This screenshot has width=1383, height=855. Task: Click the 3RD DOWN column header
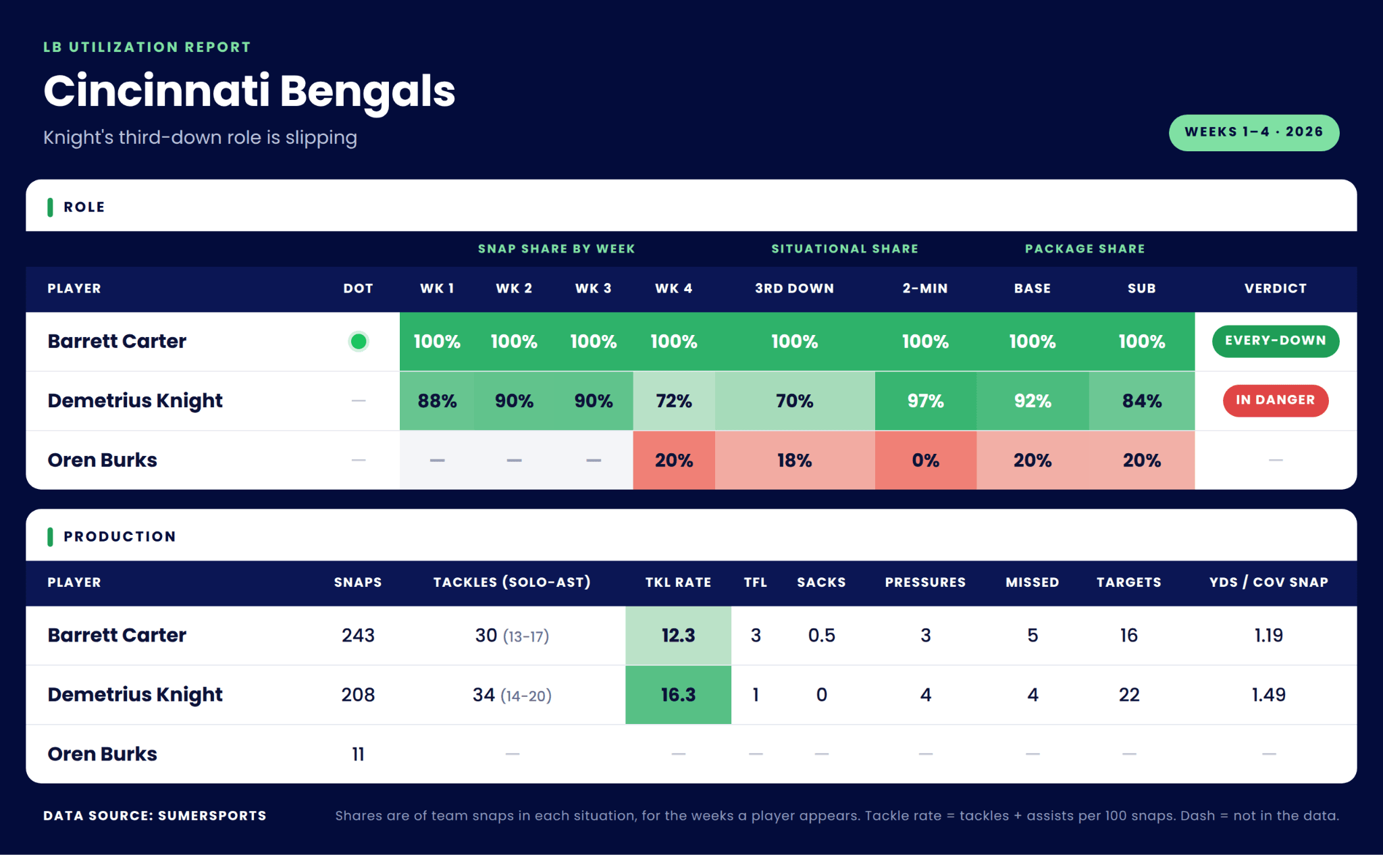(x=795, y=288)
